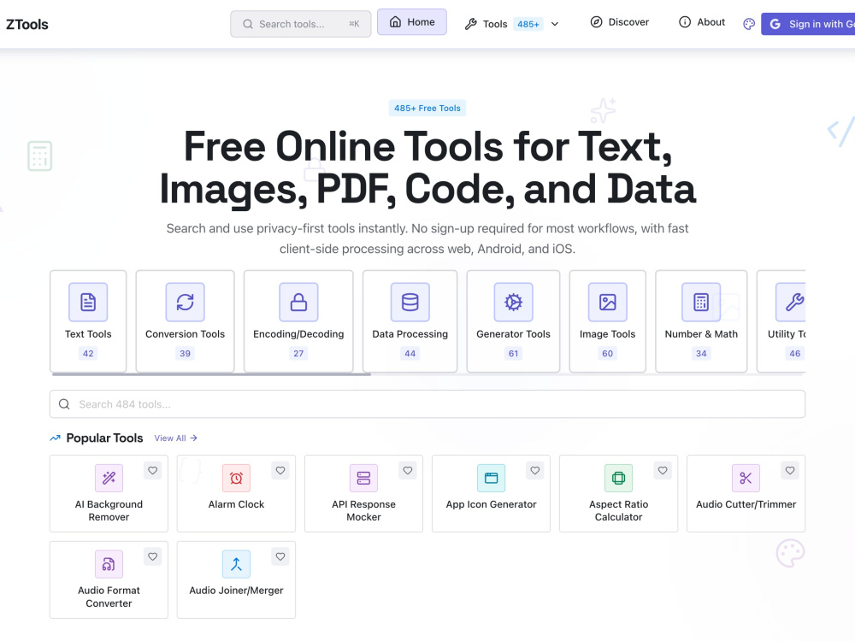This screenshot has height=641, width=855.
Task: Click View All popular tools link
Action: 175,438
